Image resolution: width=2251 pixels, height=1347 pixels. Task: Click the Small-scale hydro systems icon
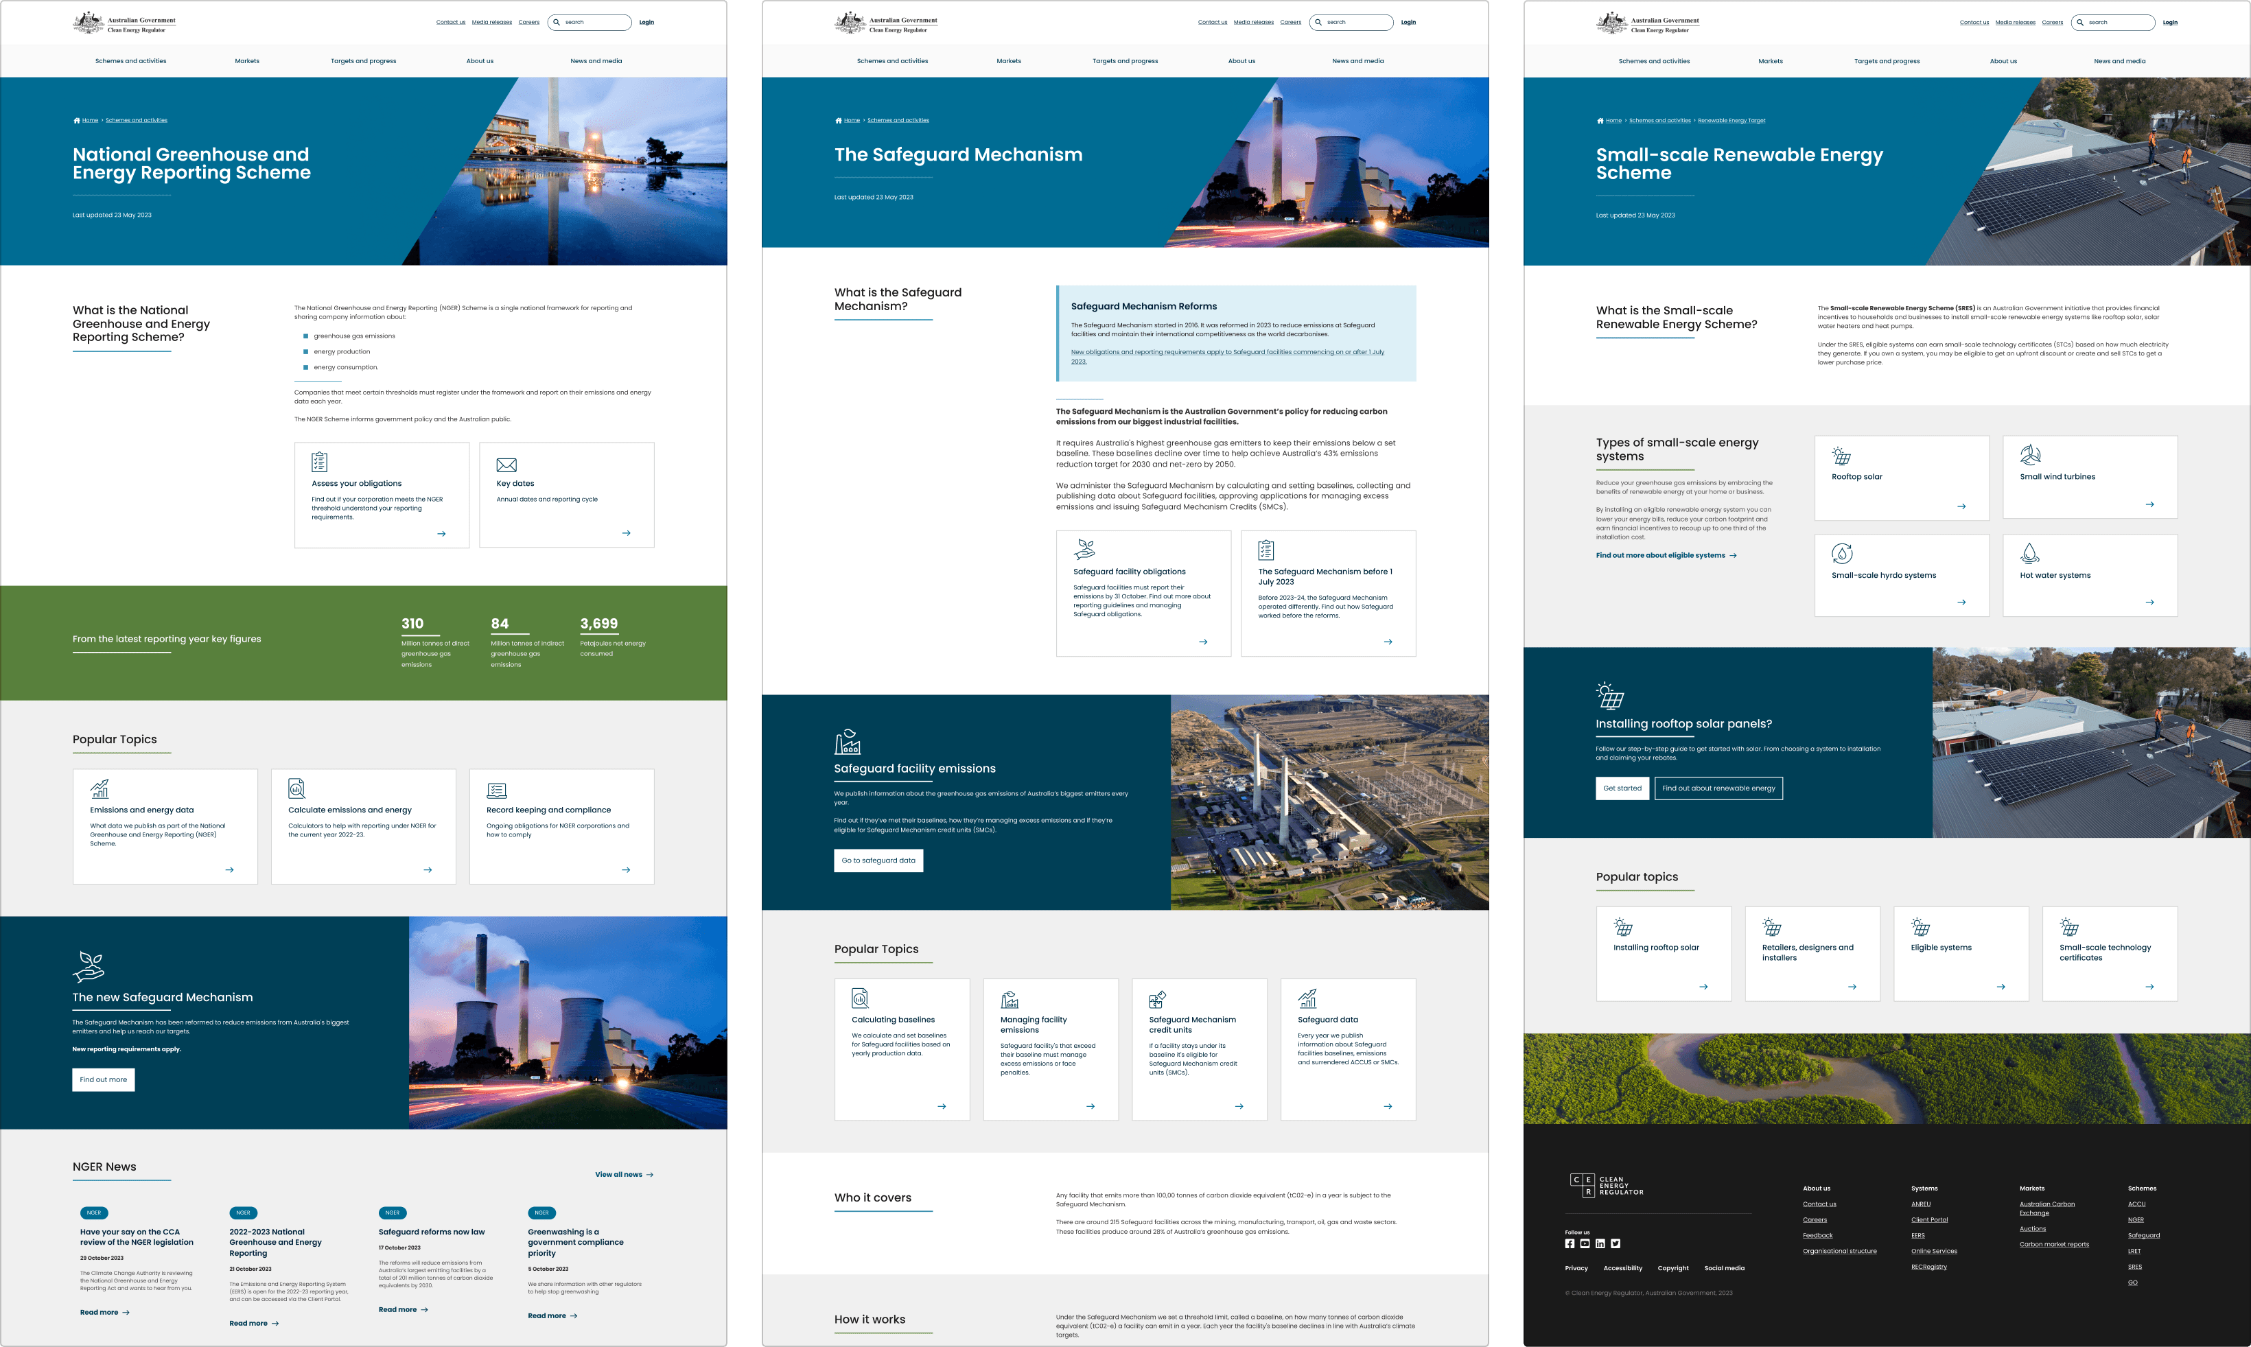click(1842, 554)
